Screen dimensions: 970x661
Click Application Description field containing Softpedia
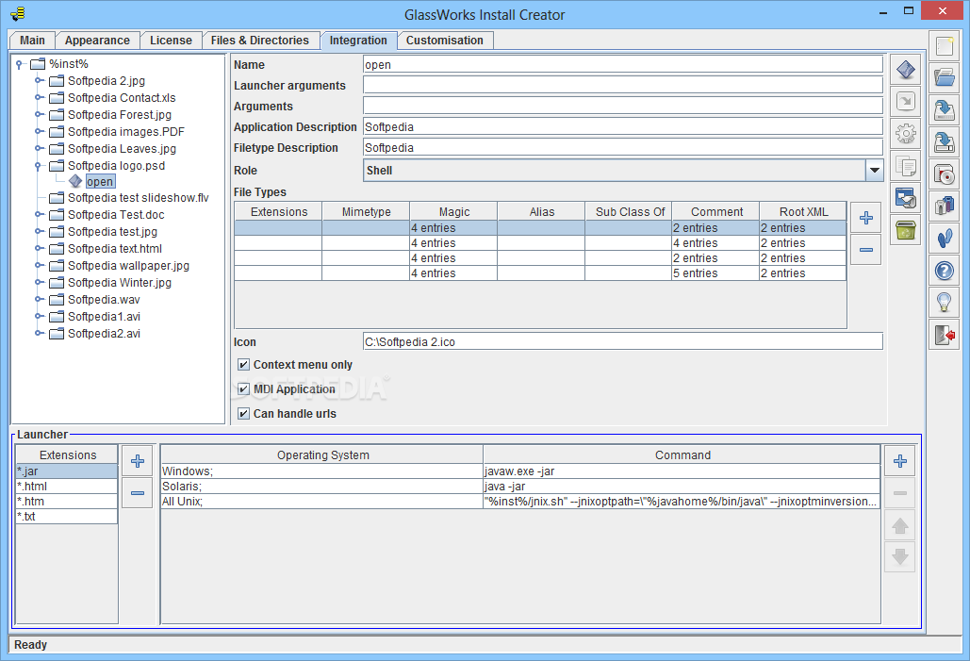pyautogui.click(x=622, y=126)
